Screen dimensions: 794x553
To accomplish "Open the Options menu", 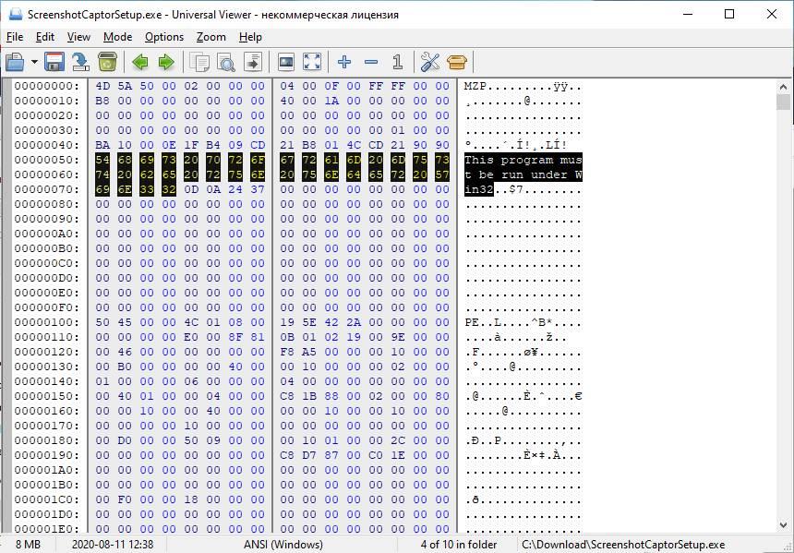I will pos(164,37).
